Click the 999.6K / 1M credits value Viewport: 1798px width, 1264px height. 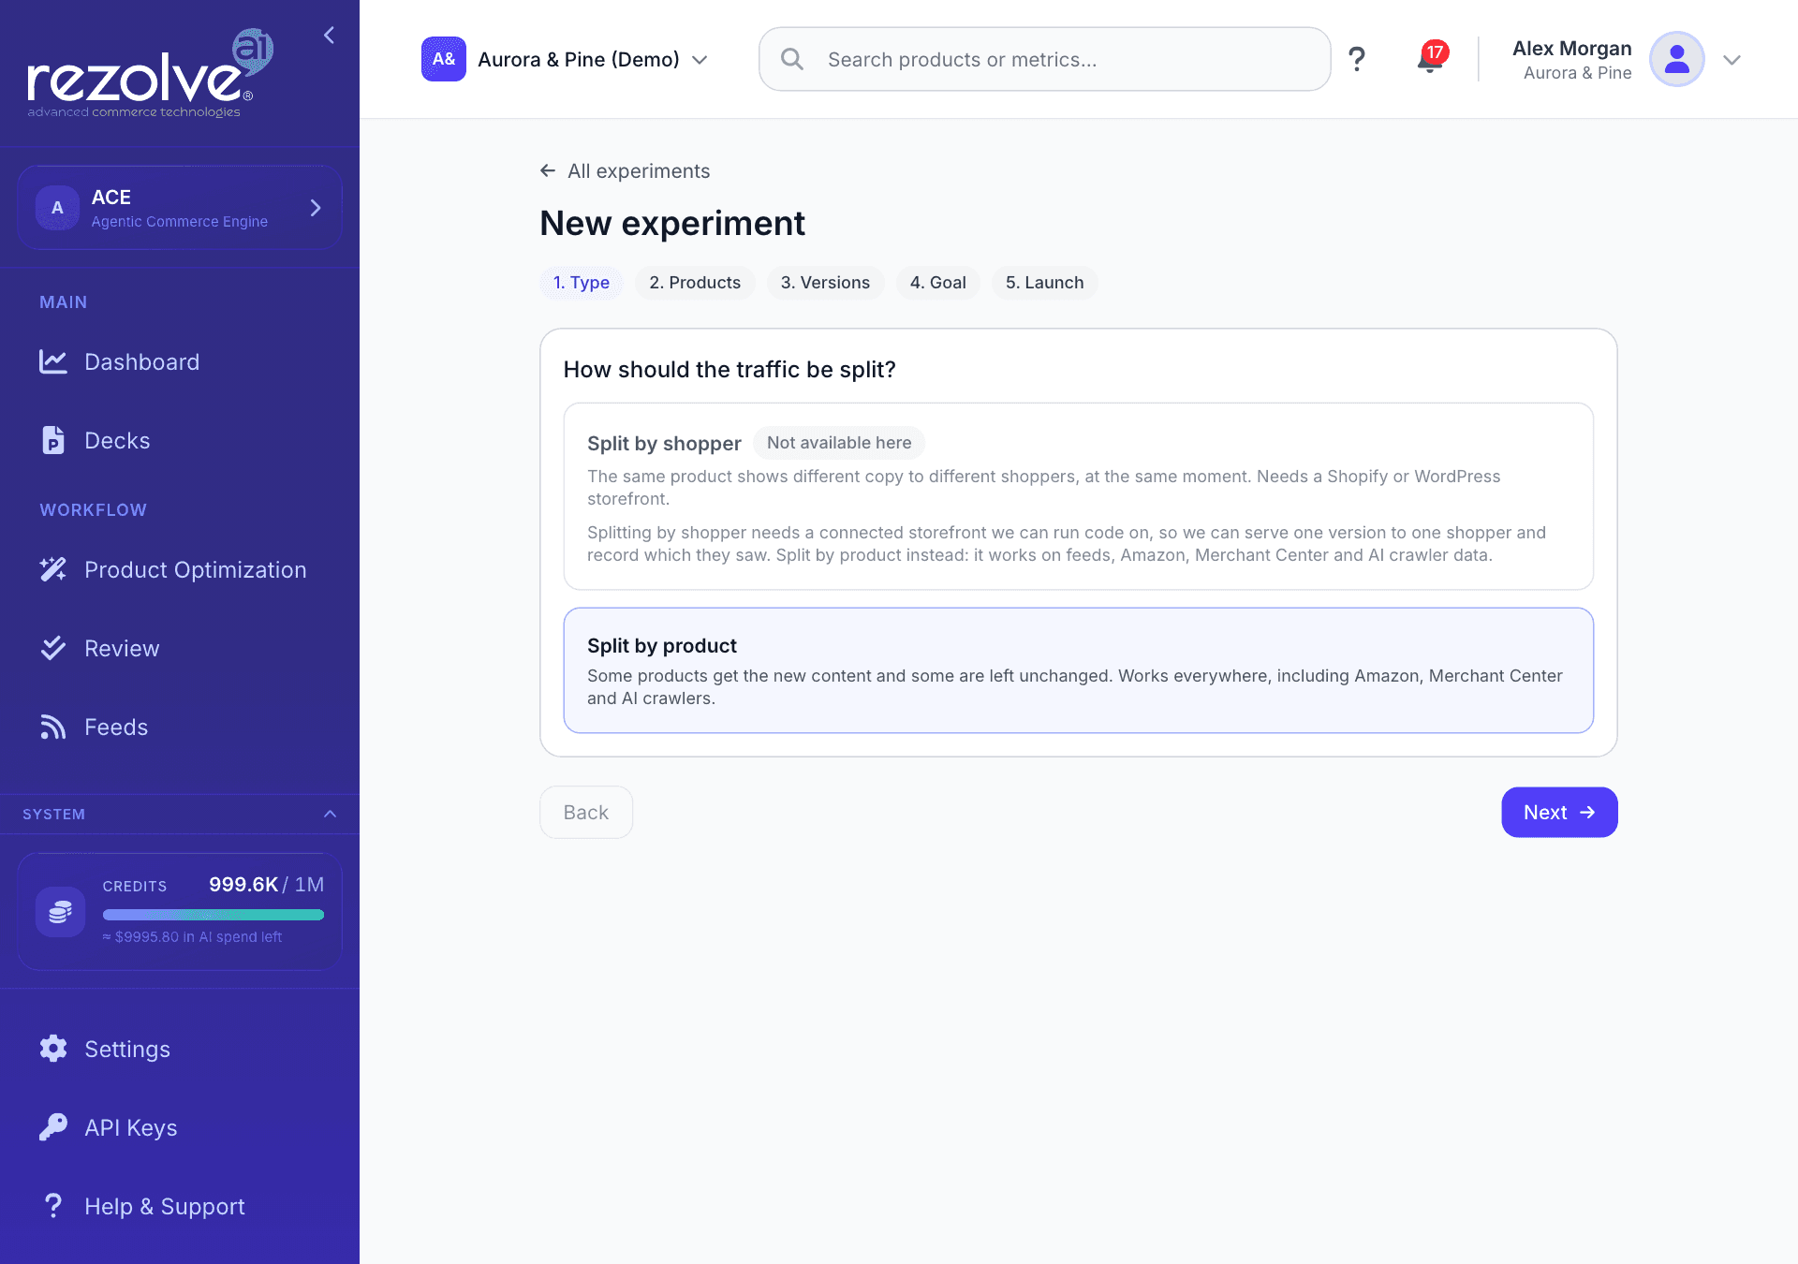pos(266,885)
